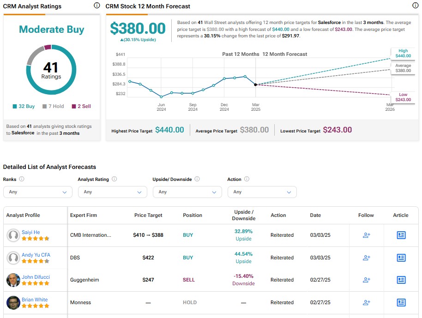
Task: Open article icon for Saiyi He row
Action: (x=401, y=235)
